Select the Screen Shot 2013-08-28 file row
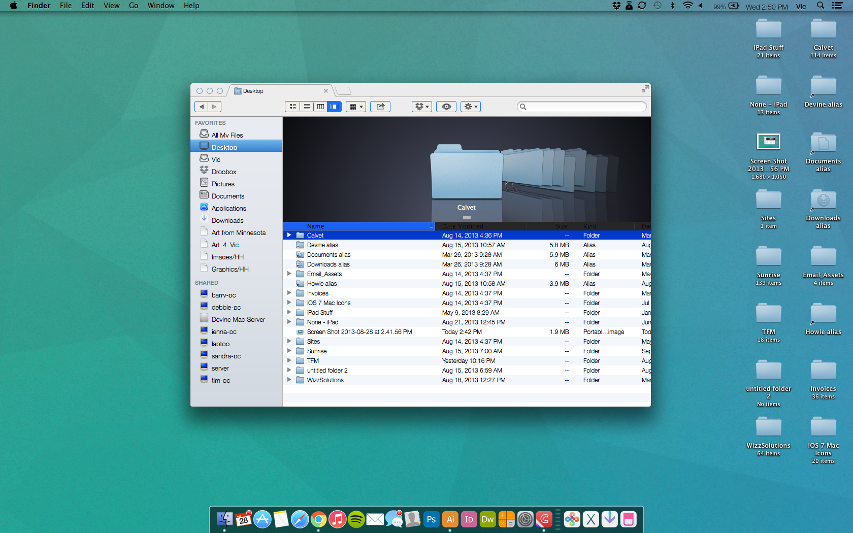Screen dimensions: 853x533 359,332
